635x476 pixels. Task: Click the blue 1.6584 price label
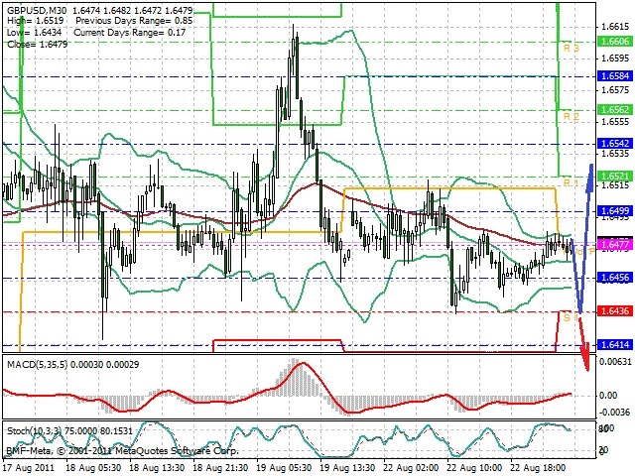pyautogui.click(x=615, y=76)
